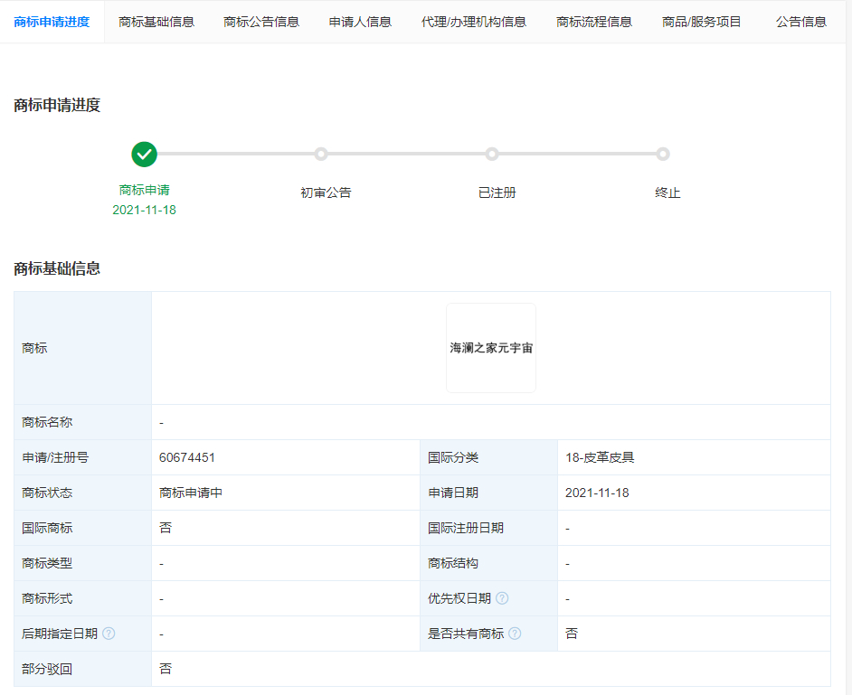The height and width of the screenshot is (695, 852).
Task: Open the 海澜之家元宇宙 trademark image
Action: point(491,348)
